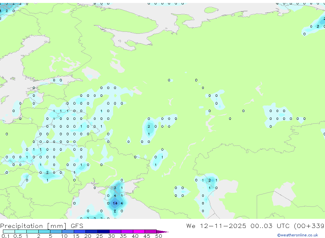
Task: Click the '30' legend scale label
Action: point(111,236)
